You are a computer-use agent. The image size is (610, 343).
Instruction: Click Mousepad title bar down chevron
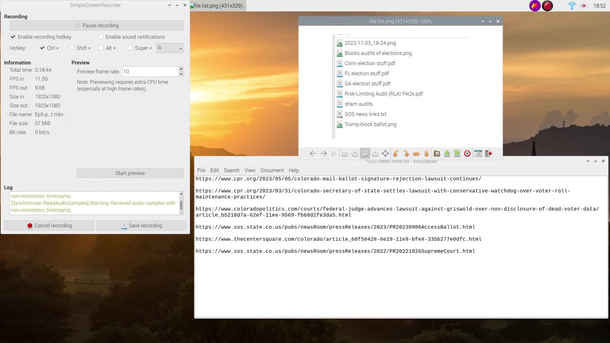pos(588,161)
